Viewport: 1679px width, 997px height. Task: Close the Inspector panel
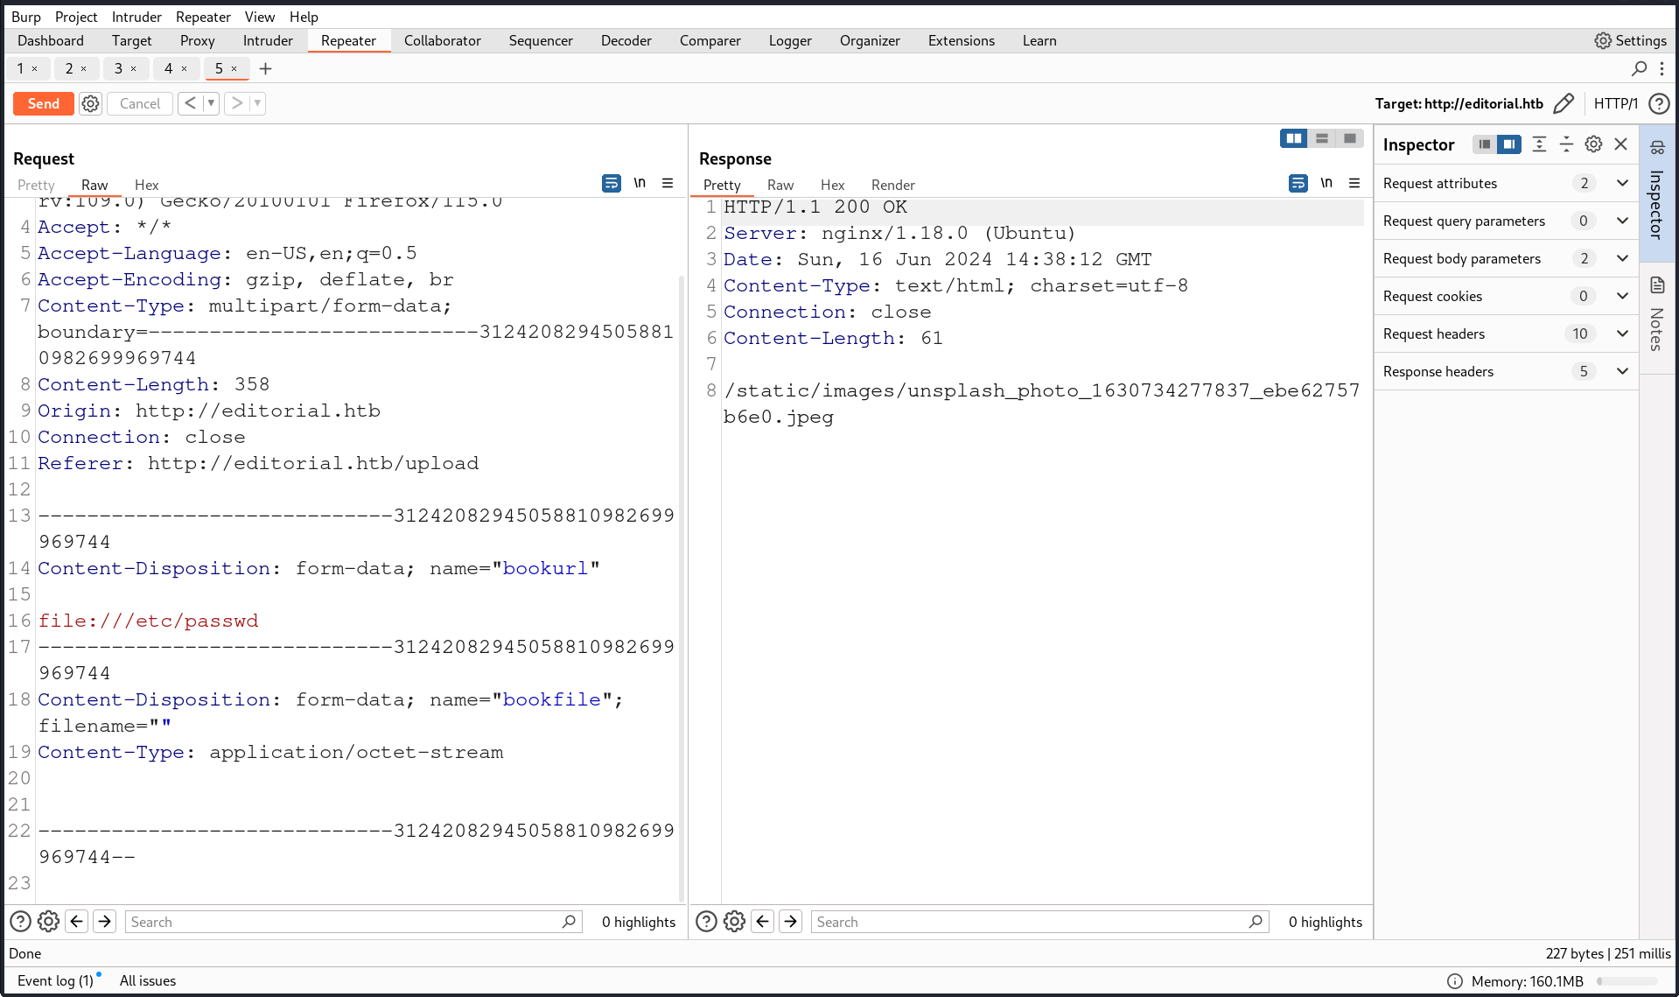(x=1621, y=144)
